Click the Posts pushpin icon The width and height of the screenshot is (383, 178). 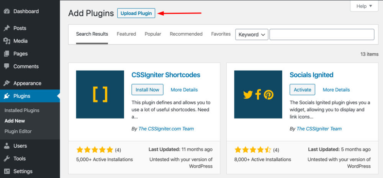[7, 28]
